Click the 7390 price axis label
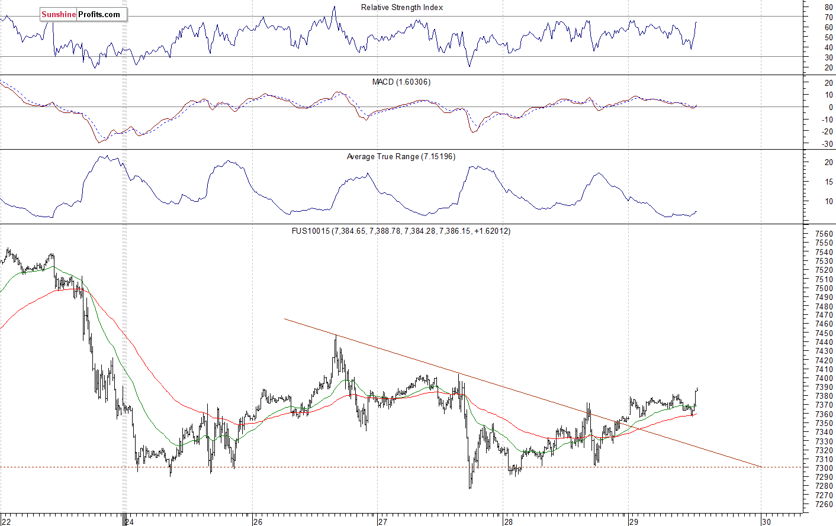Viewport: 836px width, 526px height. click(x=824, y=387)
